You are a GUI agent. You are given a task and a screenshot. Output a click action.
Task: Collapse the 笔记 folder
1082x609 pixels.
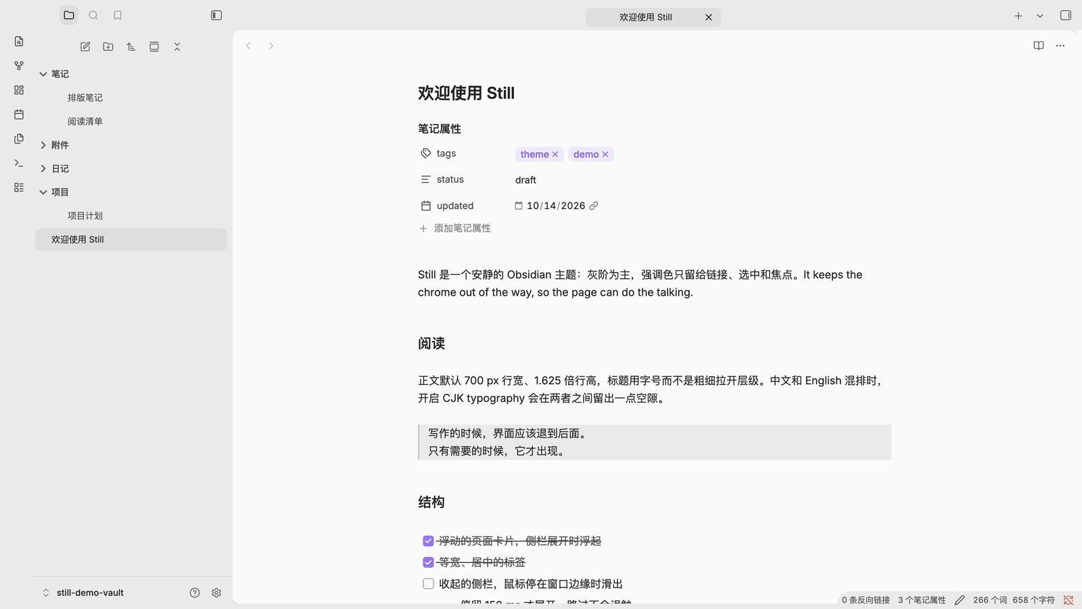tap(43, 74)
